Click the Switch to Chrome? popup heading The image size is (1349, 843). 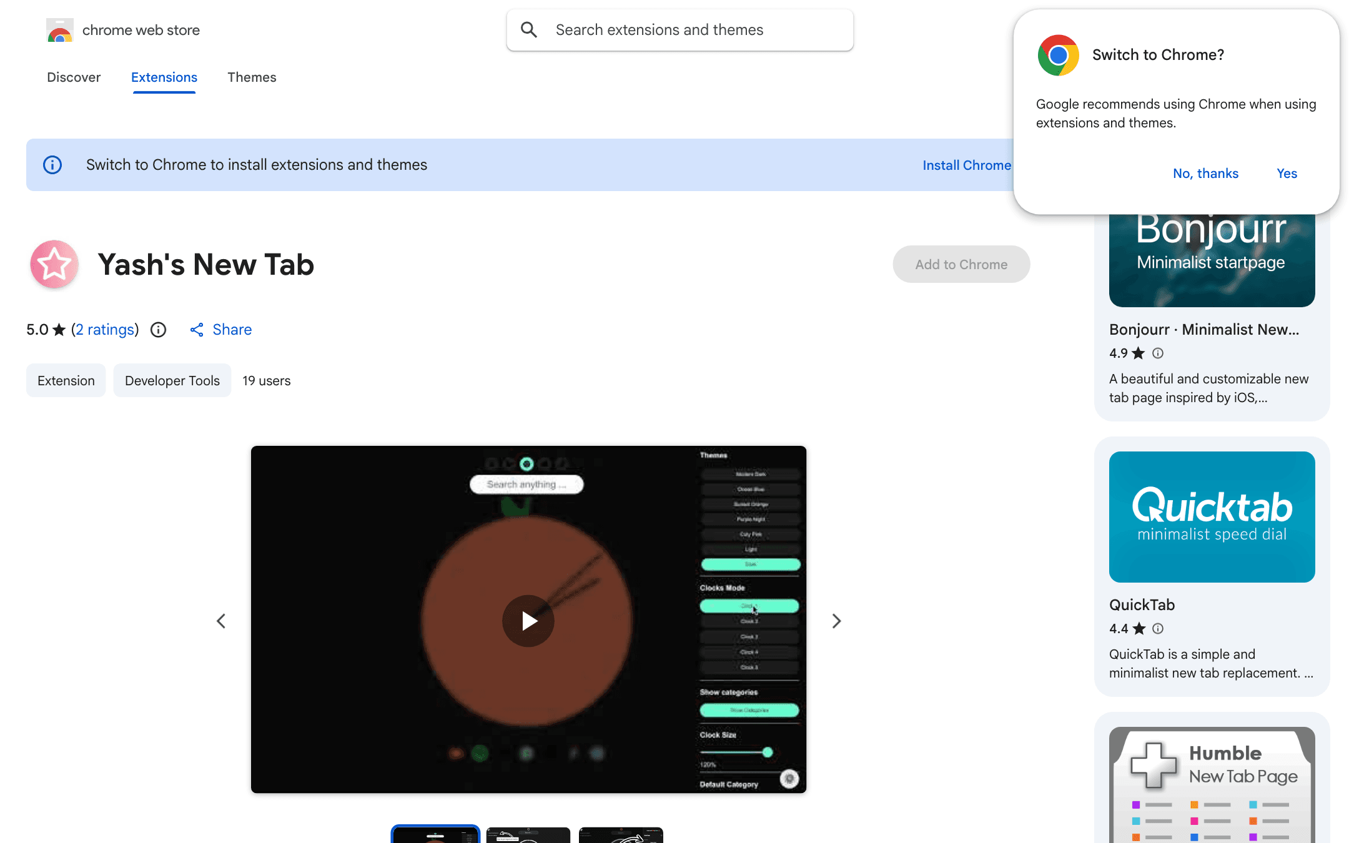(1159, 55)
